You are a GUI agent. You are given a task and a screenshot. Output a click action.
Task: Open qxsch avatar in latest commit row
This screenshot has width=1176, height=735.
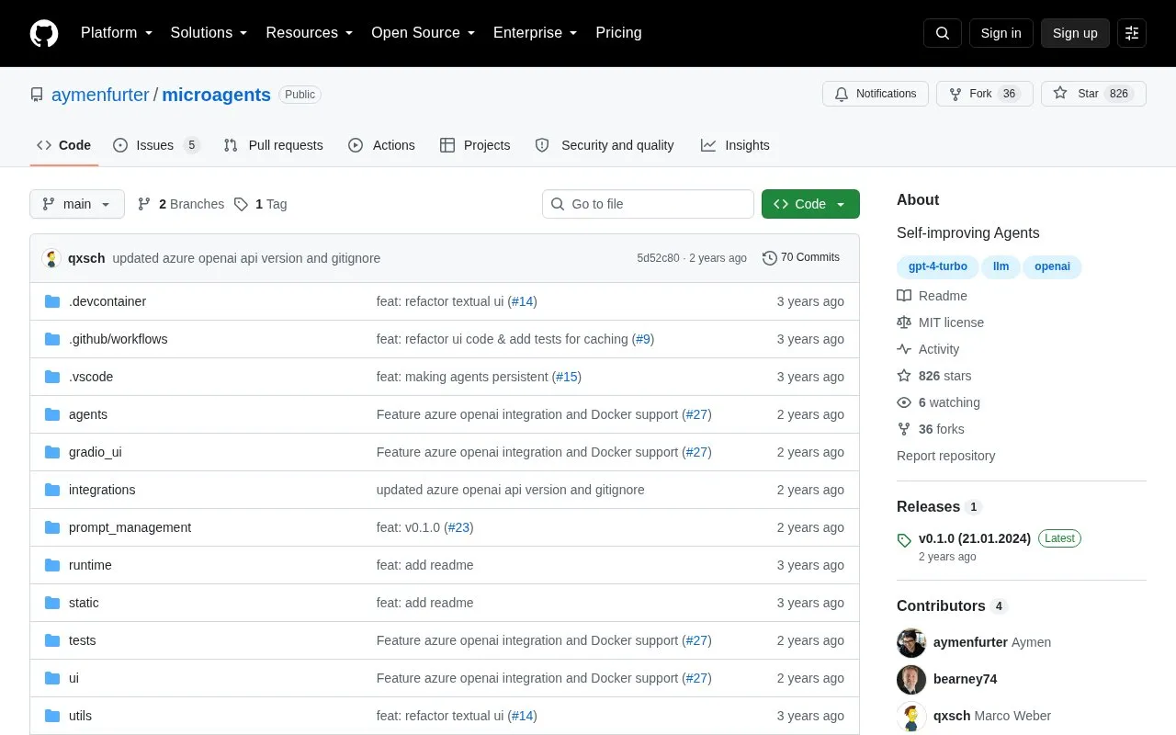point(51,258)
